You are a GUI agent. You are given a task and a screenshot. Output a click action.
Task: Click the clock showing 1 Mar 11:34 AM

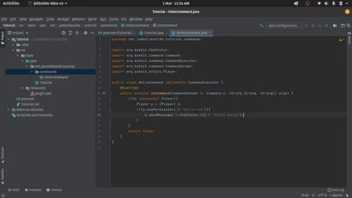pyautogui.click(x=176, y=3)
